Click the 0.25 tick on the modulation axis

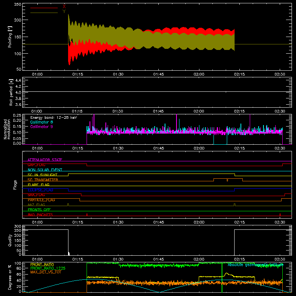[17, 115]
